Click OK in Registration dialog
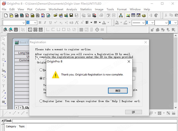The width and height of the screenshot is (178, 131). (x=133, y=112)
